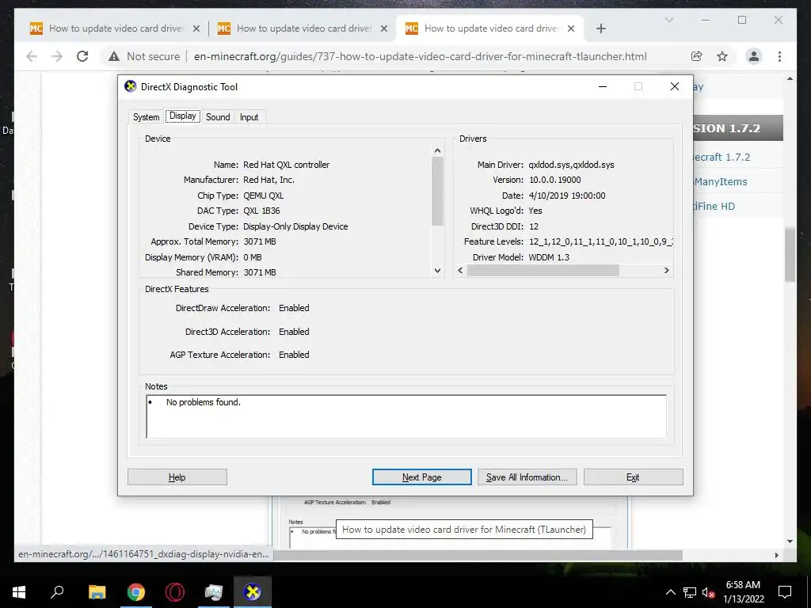Click the 'QEMU QXL' chip type value
Viewport: 811px width, 608px height.
click(263, 196)
